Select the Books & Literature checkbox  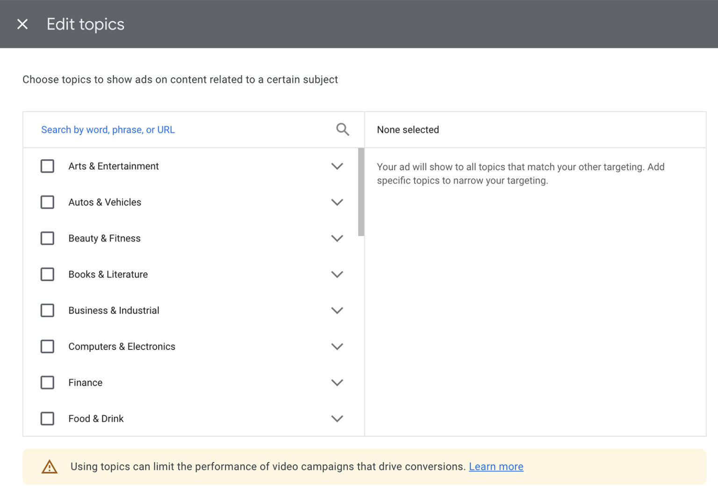point(47,274)
